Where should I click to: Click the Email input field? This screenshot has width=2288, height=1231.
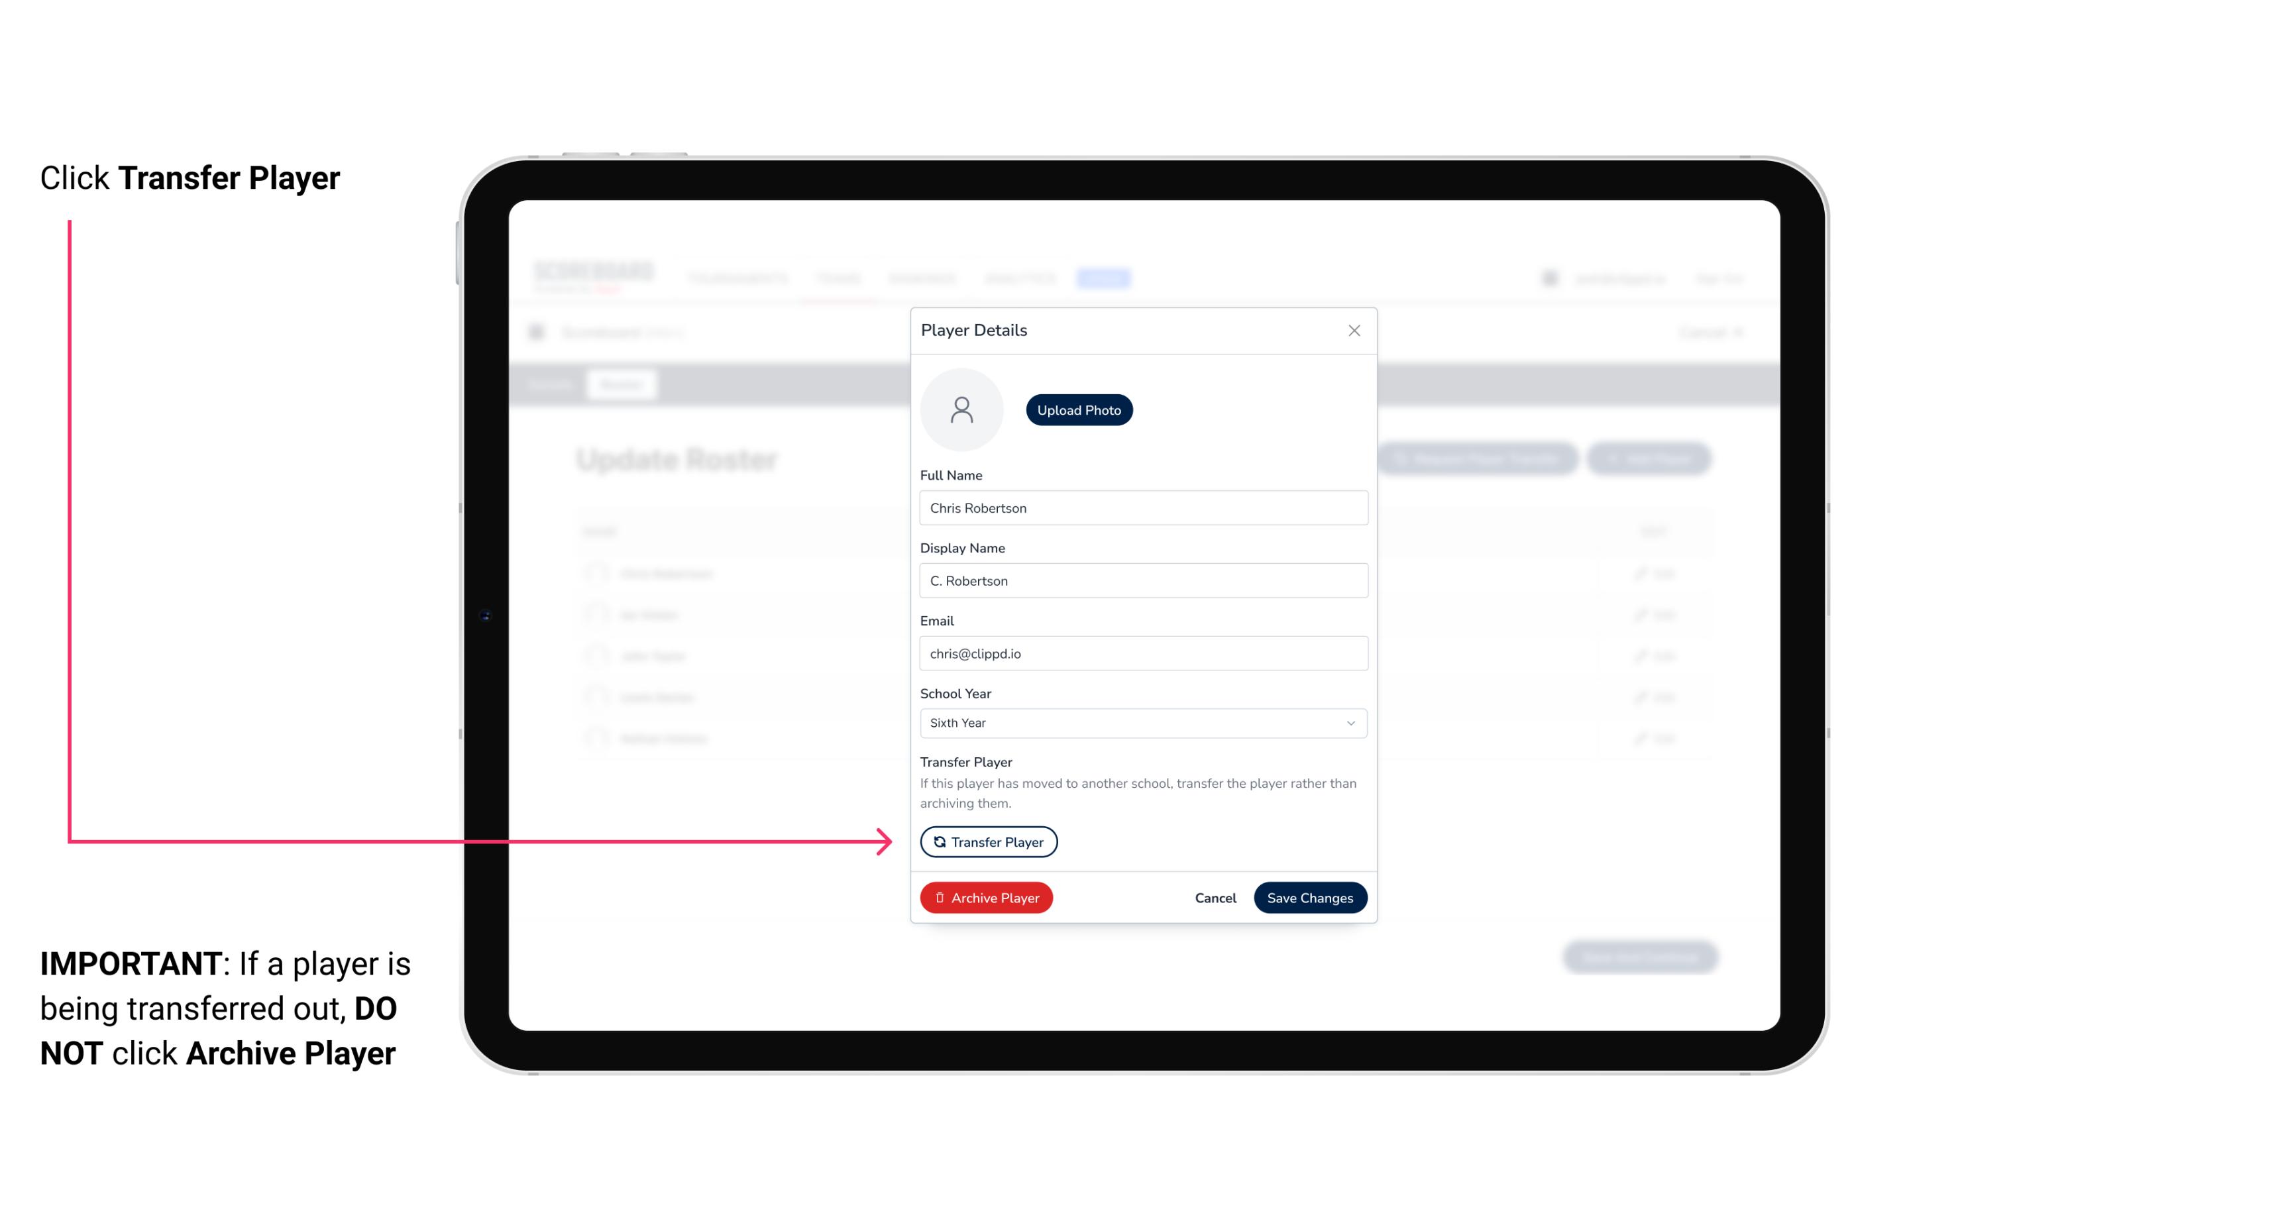point(1142,652)
